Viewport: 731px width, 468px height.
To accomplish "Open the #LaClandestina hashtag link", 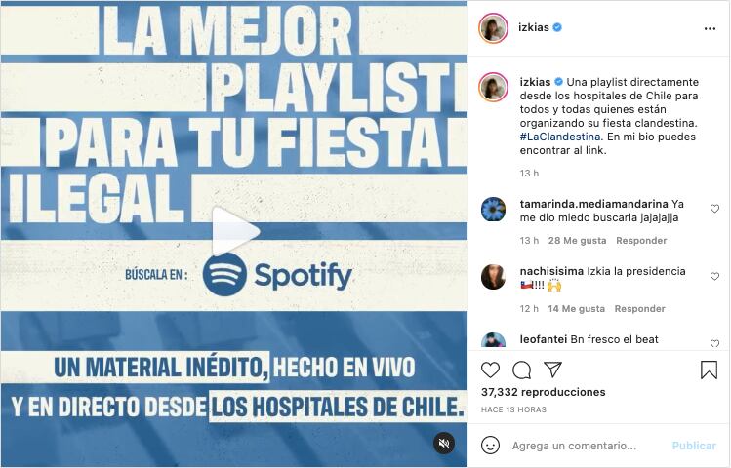I will [560, 136].
